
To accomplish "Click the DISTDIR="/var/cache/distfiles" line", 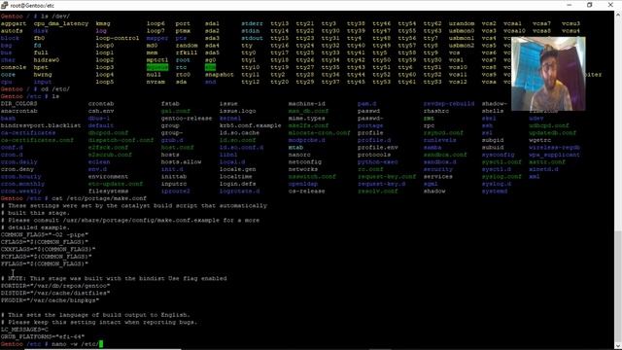I will [55, 293].
